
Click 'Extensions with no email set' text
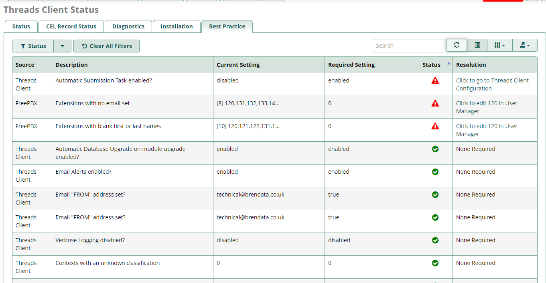click(x=93, y=103)
